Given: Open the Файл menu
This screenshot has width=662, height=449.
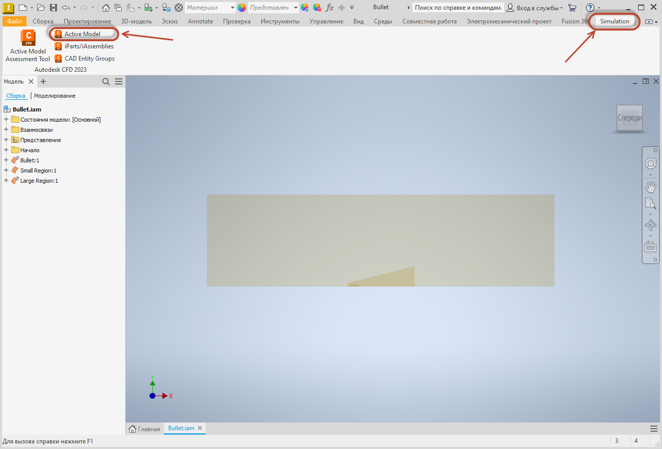Looking at the screenshot, I should [14, 21].
